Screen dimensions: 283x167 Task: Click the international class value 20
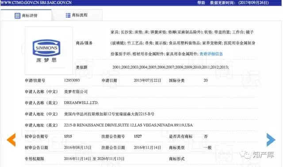[x=206, y=80]
